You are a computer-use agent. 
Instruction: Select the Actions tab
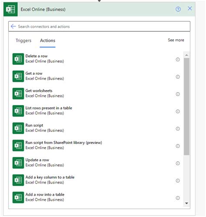point(48,40)
